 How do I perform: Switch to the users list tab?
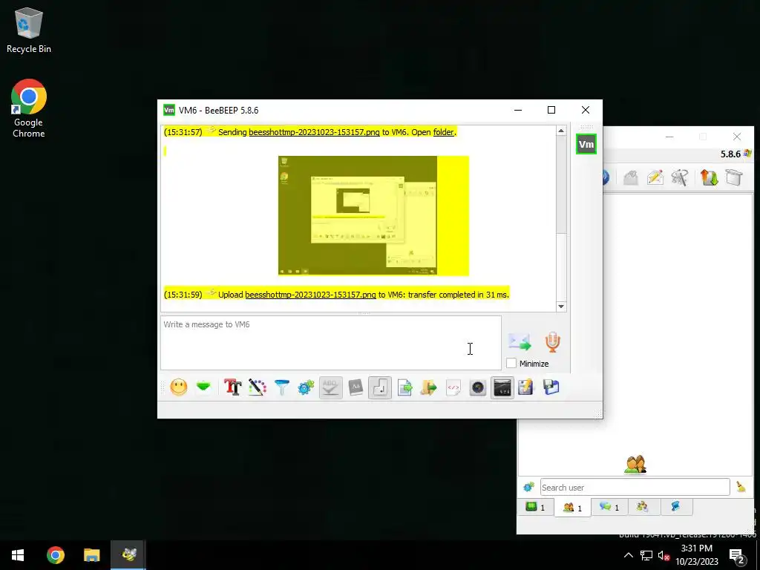(572, 508)
